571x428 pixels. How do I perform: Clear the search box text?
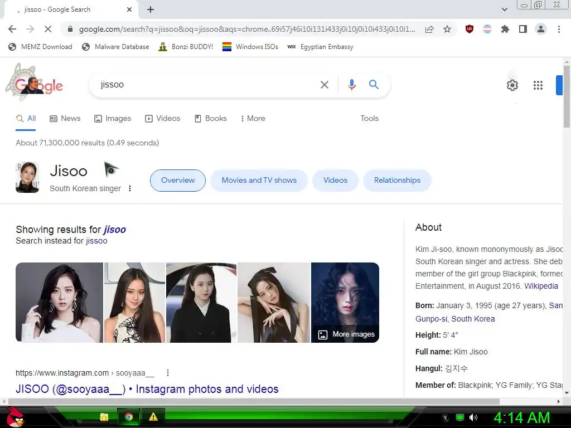(324, 85)
